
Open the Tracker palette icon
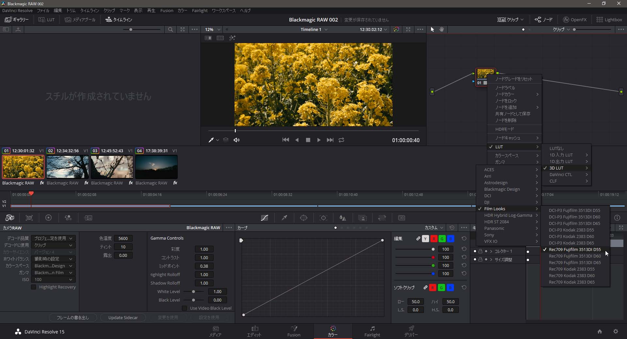click(x=323, y=218)
